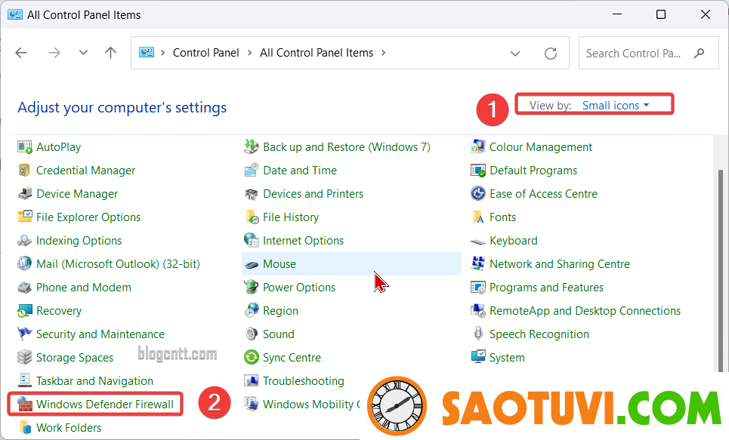Click the Phone and Modem icon

[x=25, y=288]
